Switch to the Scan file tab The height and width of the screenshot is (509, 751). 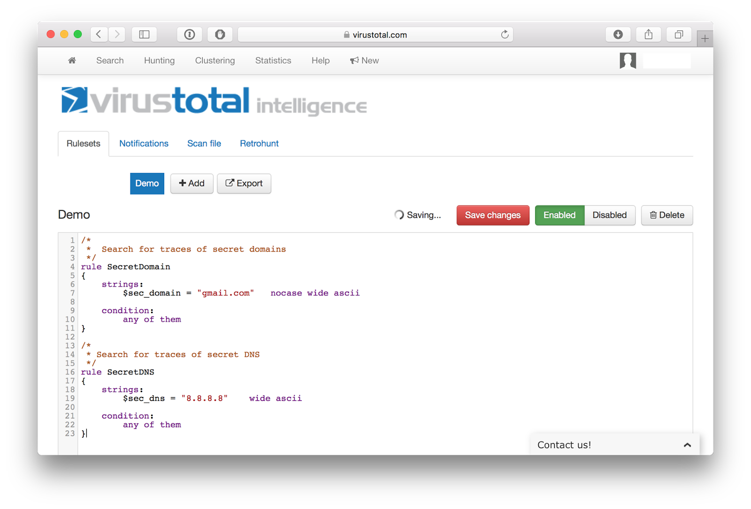204,143
